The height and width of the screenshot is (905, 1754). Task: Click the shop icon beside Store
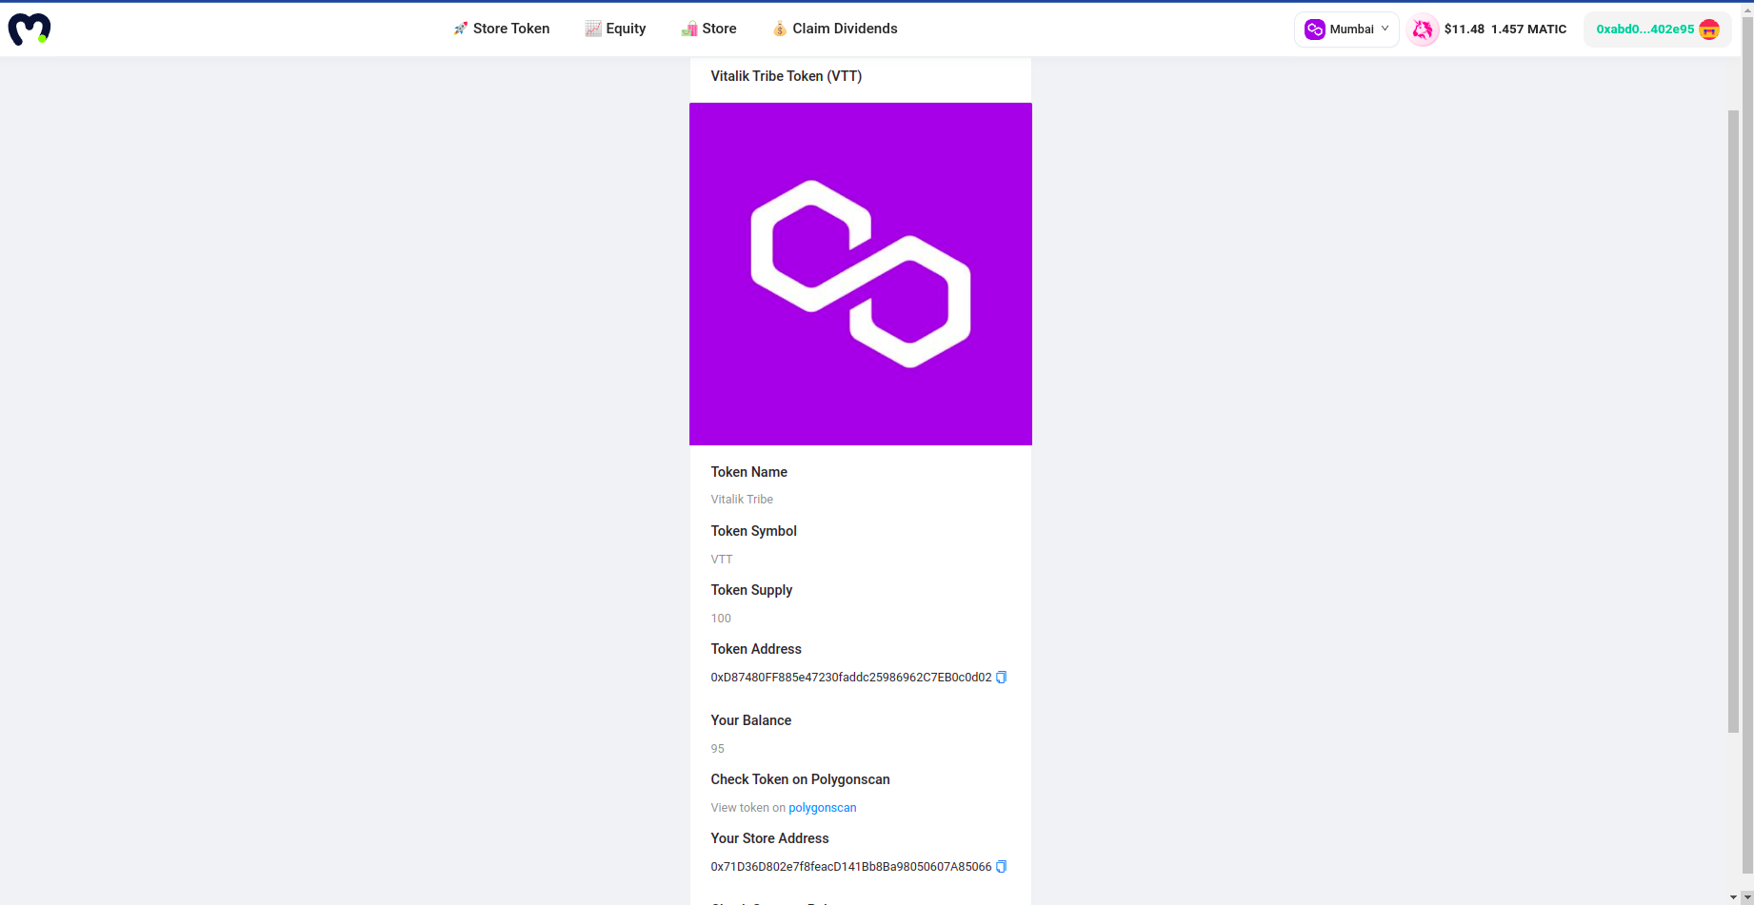688,29
